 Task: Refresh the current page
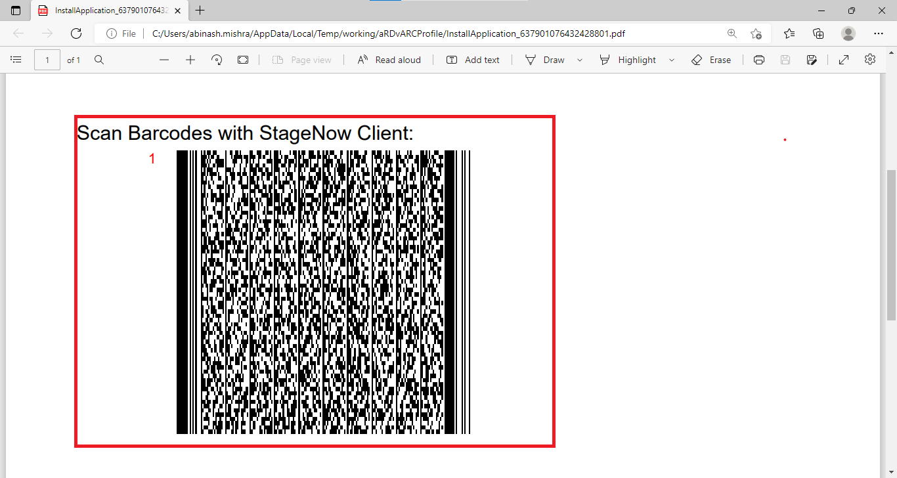pos(76,33)
